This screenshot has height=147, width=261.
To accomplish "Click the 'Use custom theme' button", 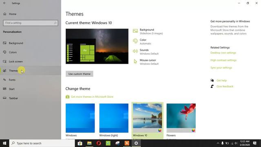I will coord(80,74).
